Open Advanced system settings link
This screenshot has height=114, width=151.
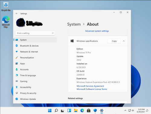(97, 31)
